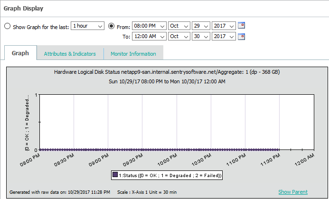The image size is (329, 199).
Task: Click the Show Parent link
Action: (x=292, y=192)
